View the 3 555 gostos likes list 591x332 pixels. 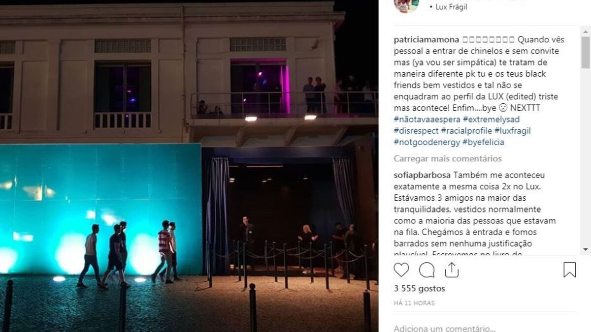pos(419,288)
